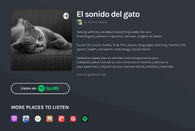Screen dimensions: 195x131
Task: Click the 'Social life, music, books' topics paragraph
Action: coord(132,47)
